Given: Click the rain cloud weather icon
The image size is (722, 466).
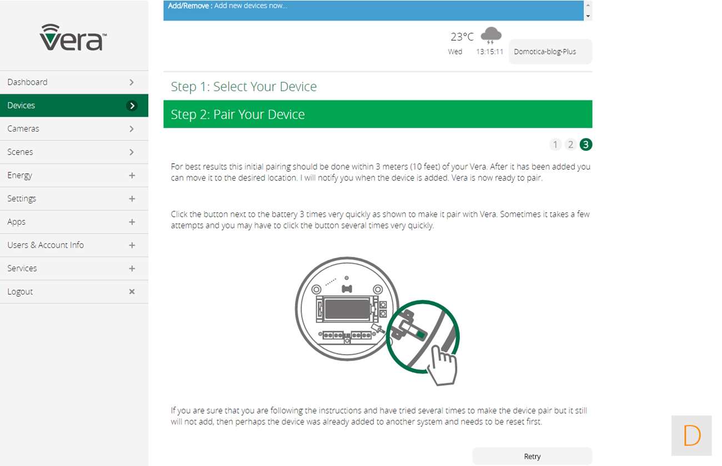Looking at the screenshot, I should [x=491, y=37].
